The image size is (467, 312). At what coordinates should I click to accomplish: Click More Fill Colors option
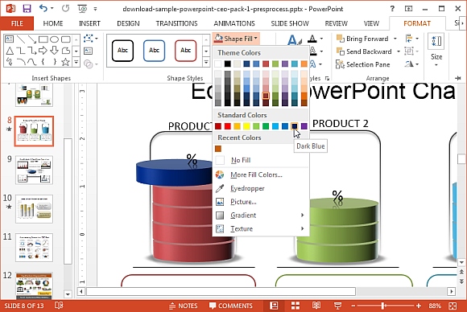click(261, 174)
